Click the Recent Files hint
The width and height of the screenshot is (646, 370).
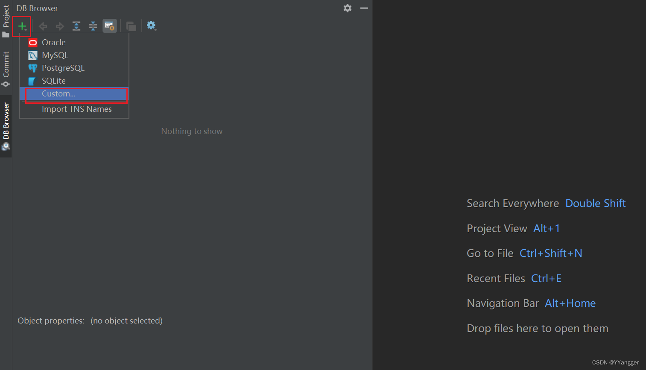pyautogui.click(x=496, y=278)
